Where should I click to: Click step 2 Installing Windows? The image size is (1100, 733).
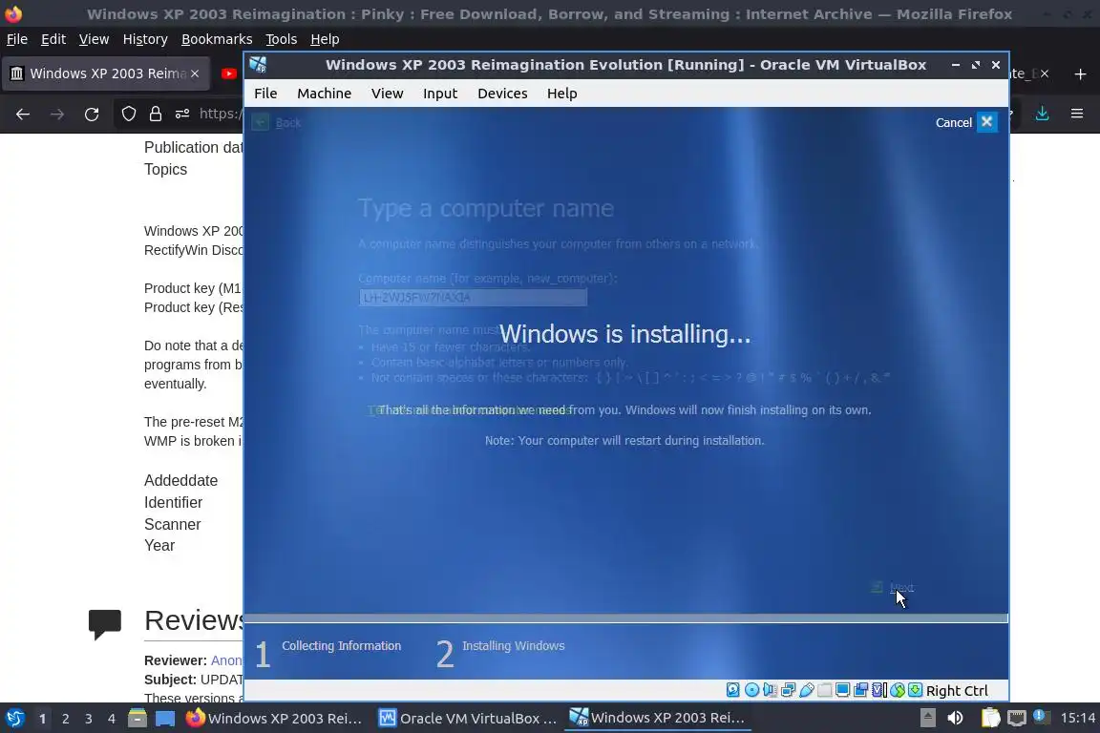(x=500, y=652)
